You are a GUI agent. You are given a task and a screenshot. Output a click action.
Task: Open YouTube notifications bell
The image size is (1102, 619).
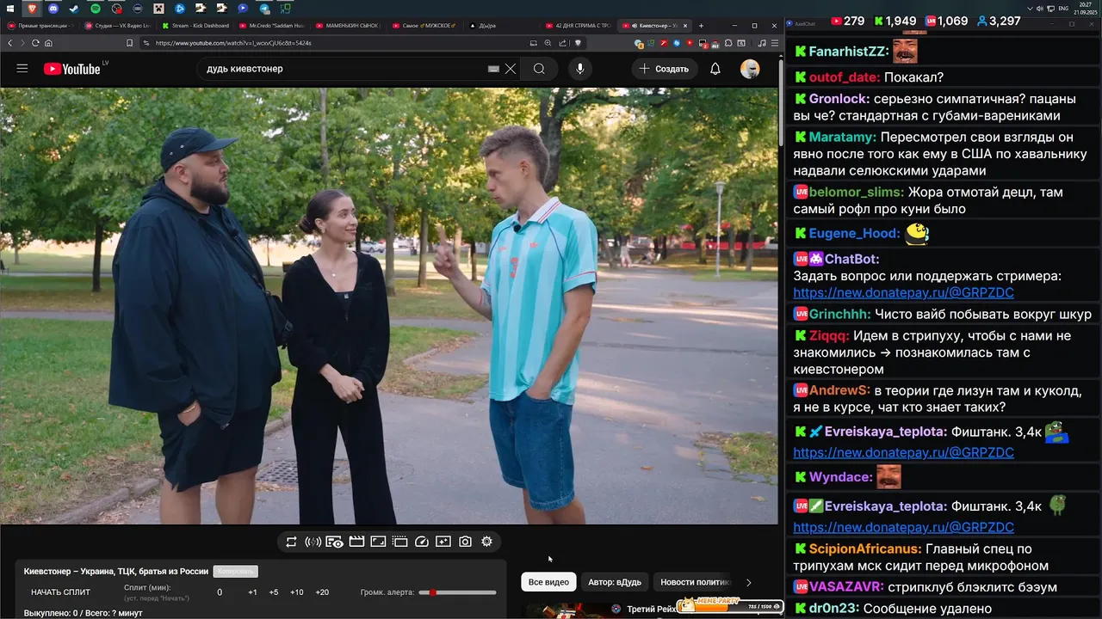715,69
